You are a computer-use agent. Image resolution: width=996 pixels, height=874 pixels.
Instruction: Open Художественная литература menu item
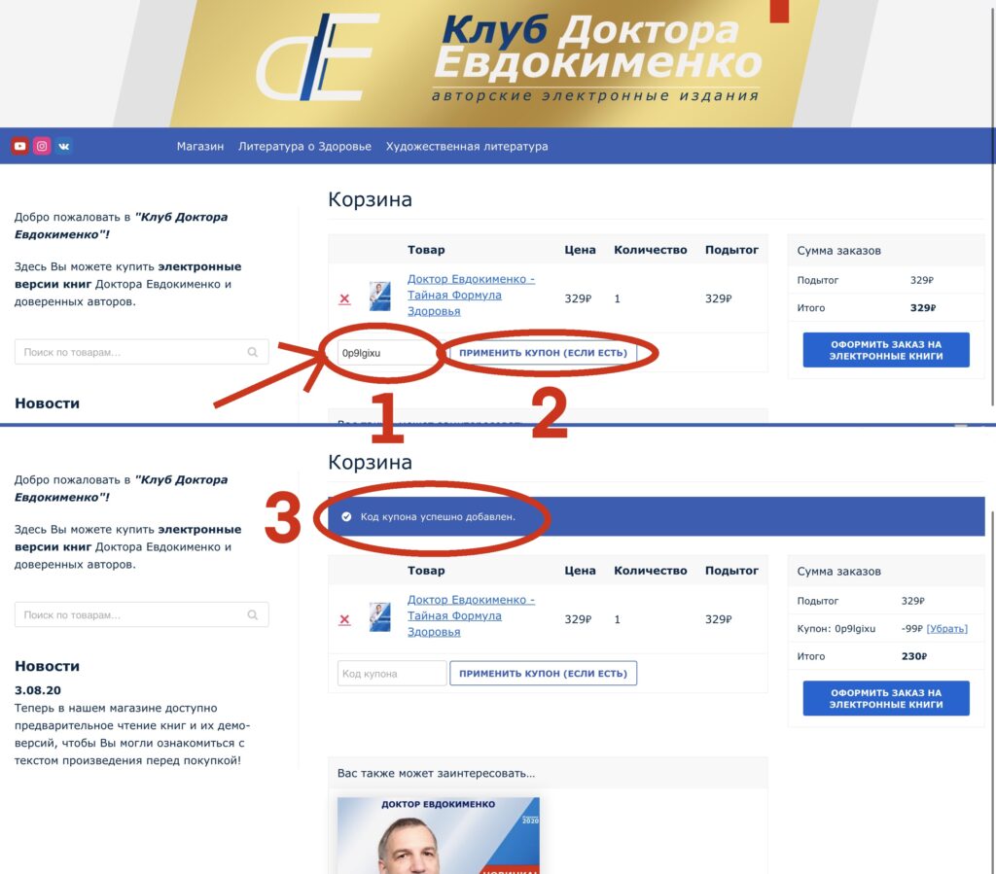click(467, 147)
